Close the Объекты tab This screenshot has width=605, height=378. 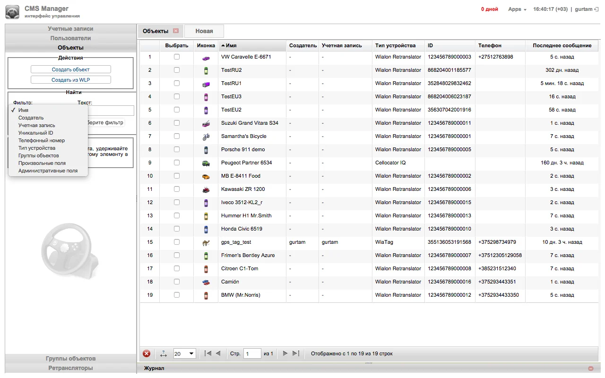click(176, 31)
